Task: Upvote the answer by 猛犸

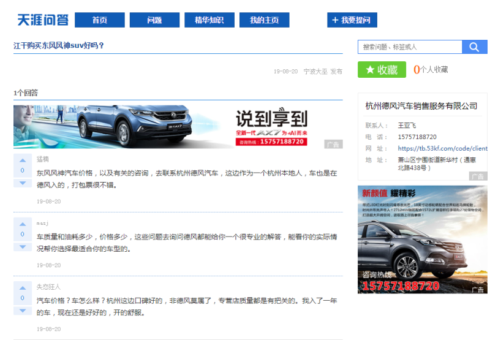Action: [x=23, y=161]
